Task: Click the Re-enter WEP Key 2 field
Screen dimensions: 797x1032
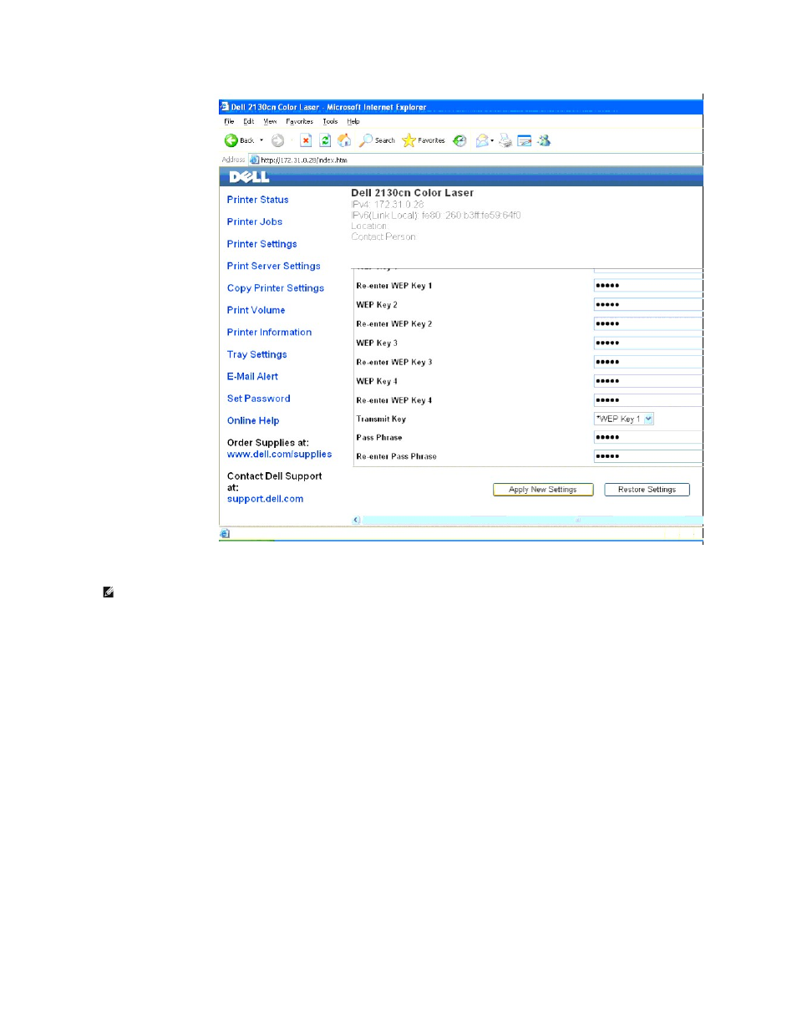Action: tap(647, 324)
